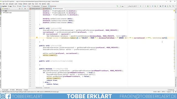
Task: Click the logoquiz package breadcrumb
Action: 44,6
